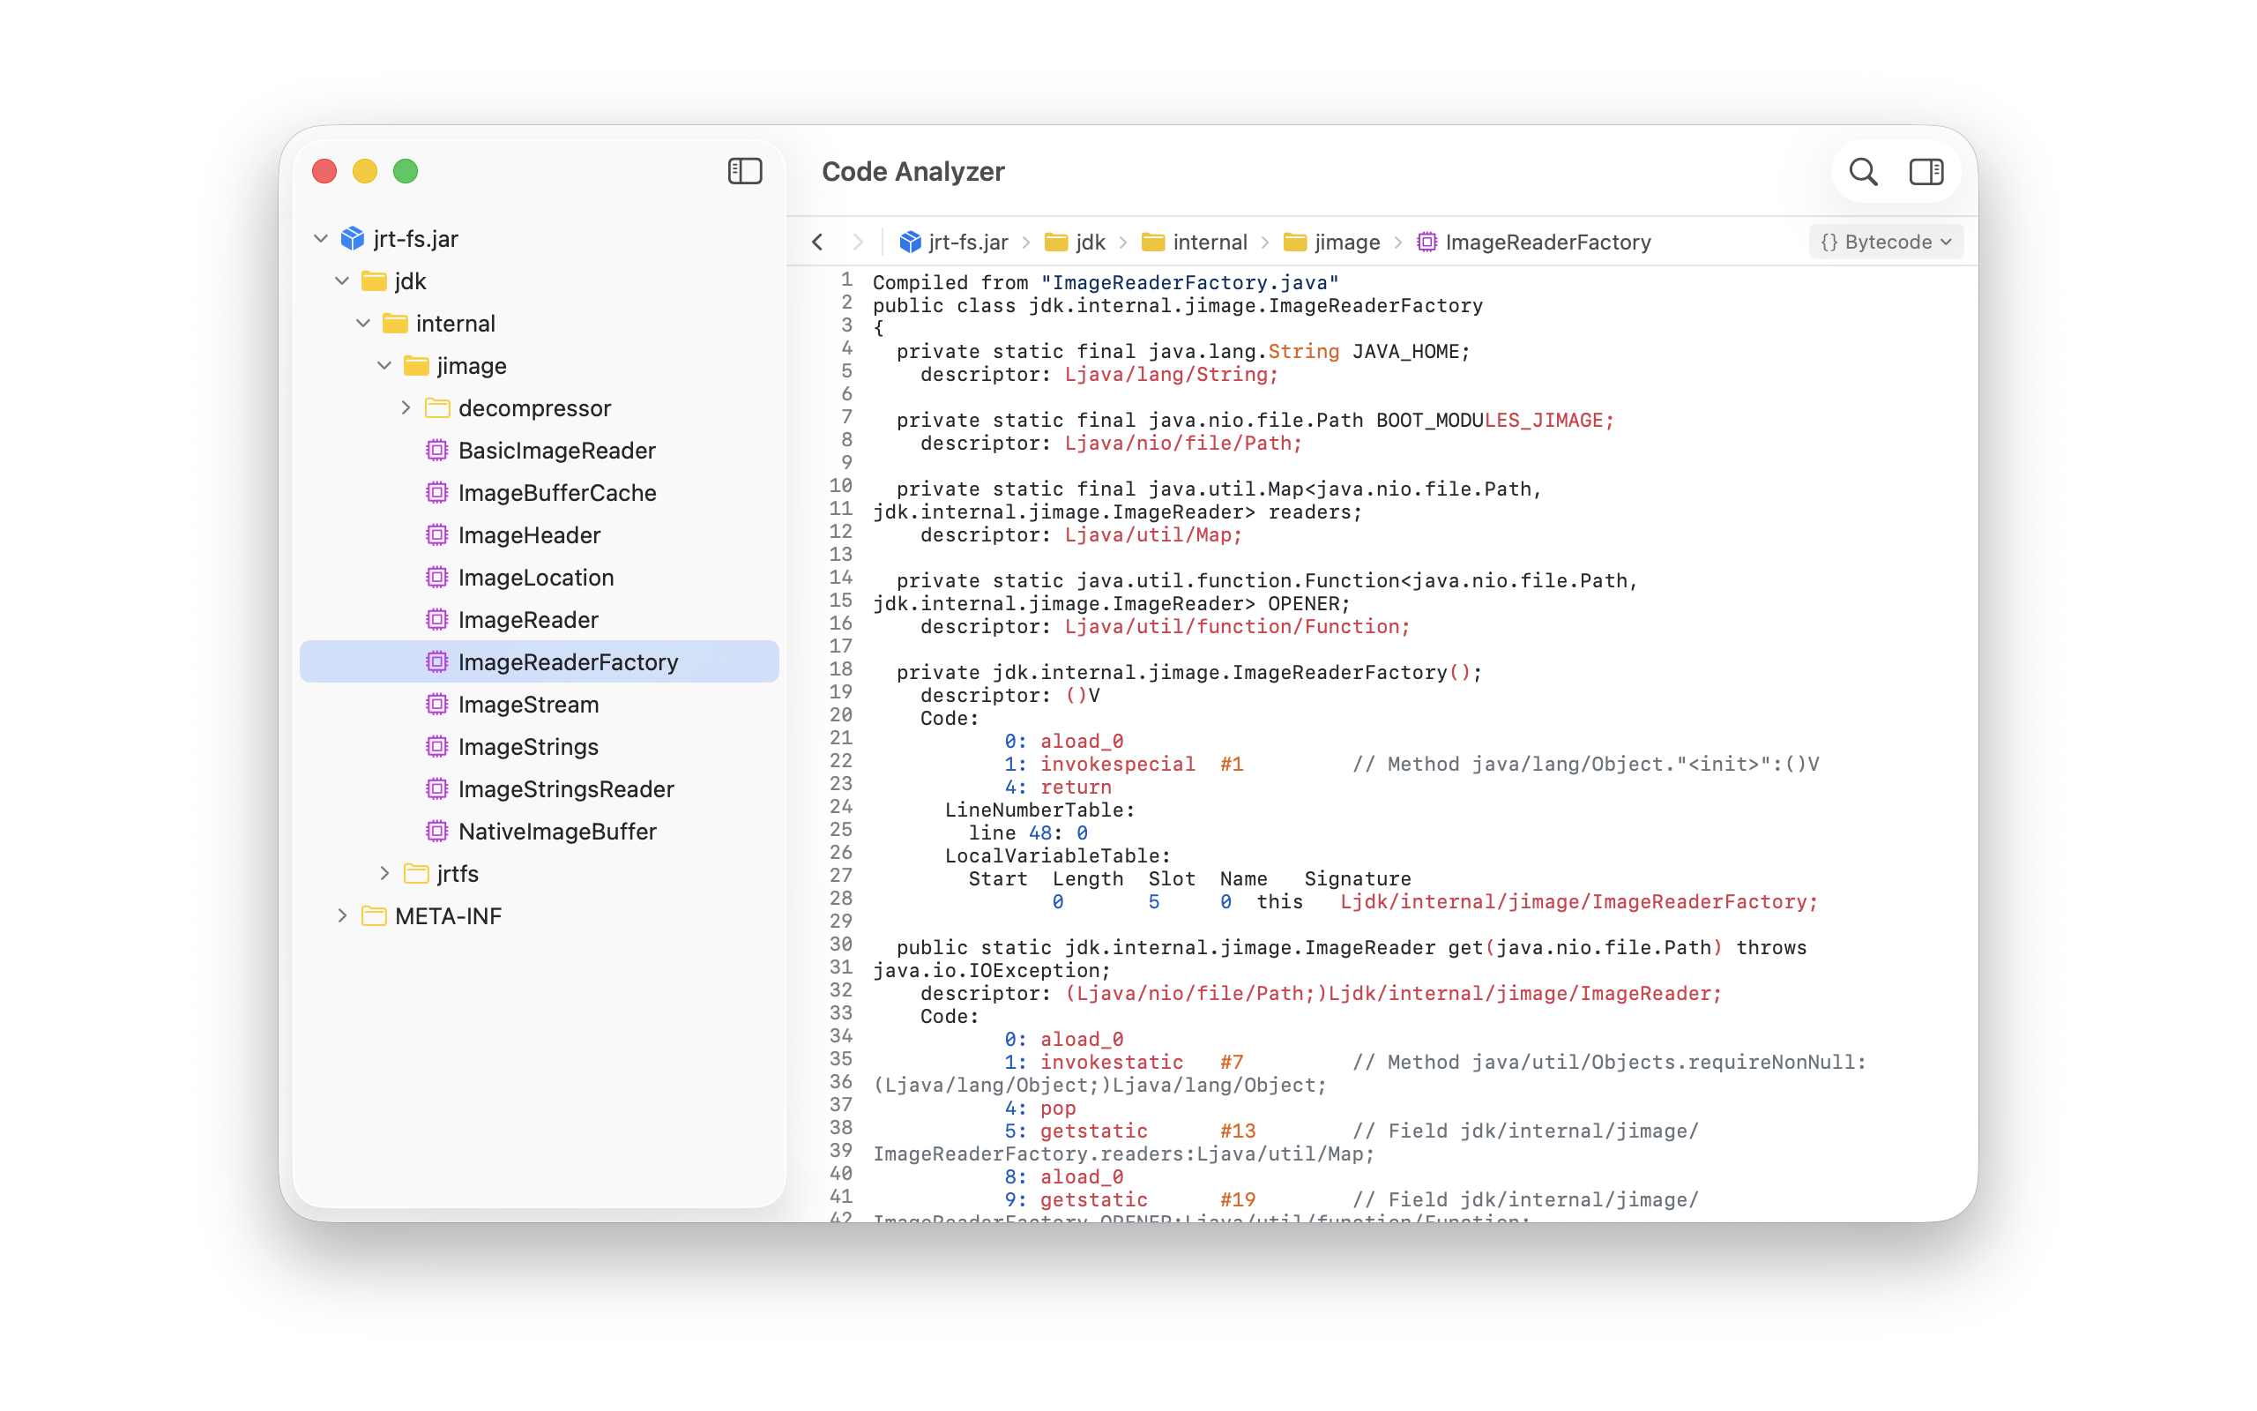
Task: Click the red close window button
Action: (324, 172)
